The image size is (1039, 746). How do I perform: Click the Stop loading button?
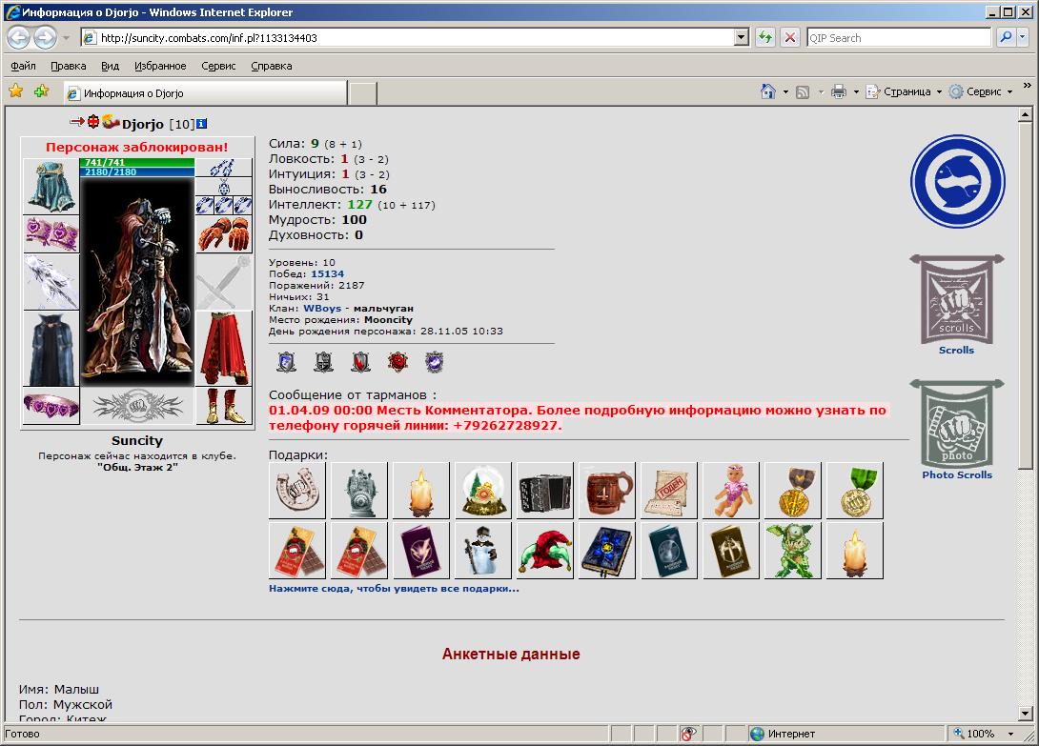click(x=790, y=38)
